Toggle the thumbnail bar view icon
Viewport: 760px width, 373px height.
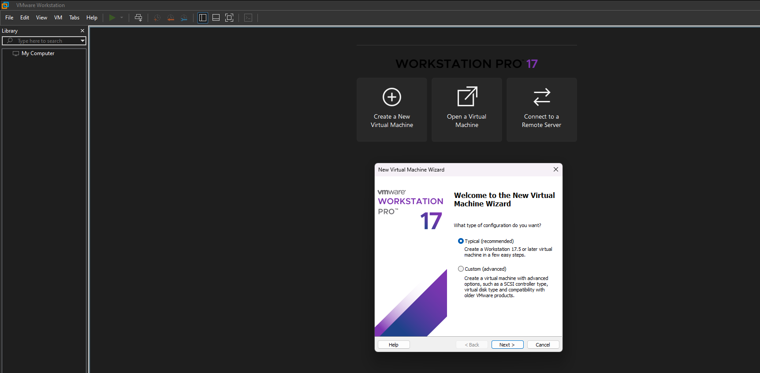tap(216, 18)
